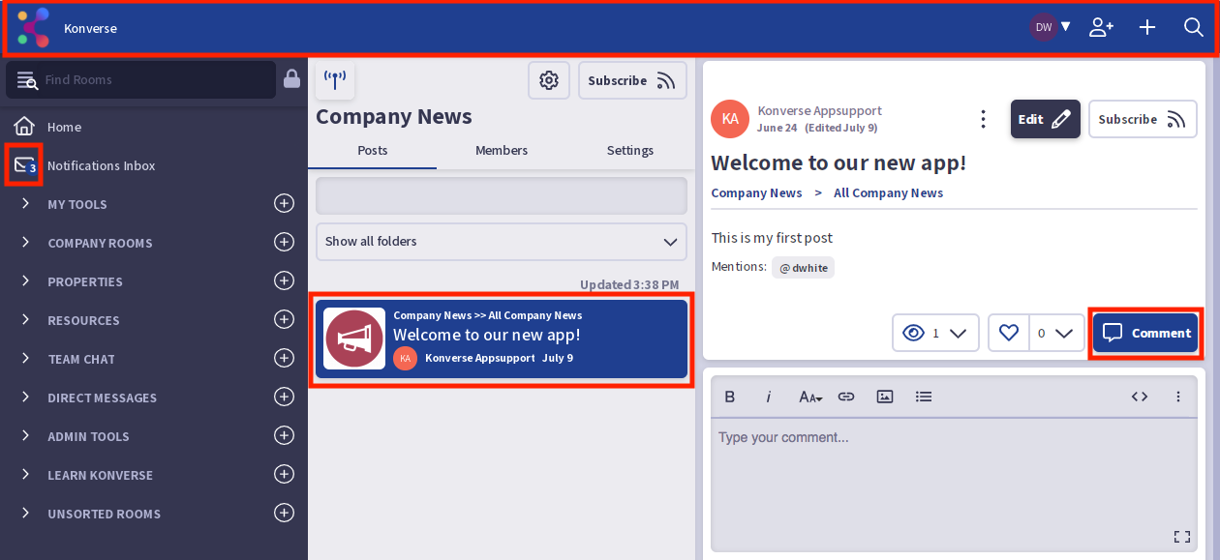Image resolution: width=1220 pixels, height=560 pixels.
Task: Like the post with heart icon
Action: [x=1009, y=333]
